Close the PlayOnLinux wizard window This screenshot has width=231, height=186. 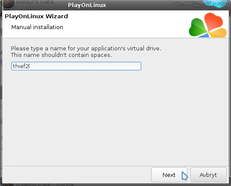click(220, 3)
